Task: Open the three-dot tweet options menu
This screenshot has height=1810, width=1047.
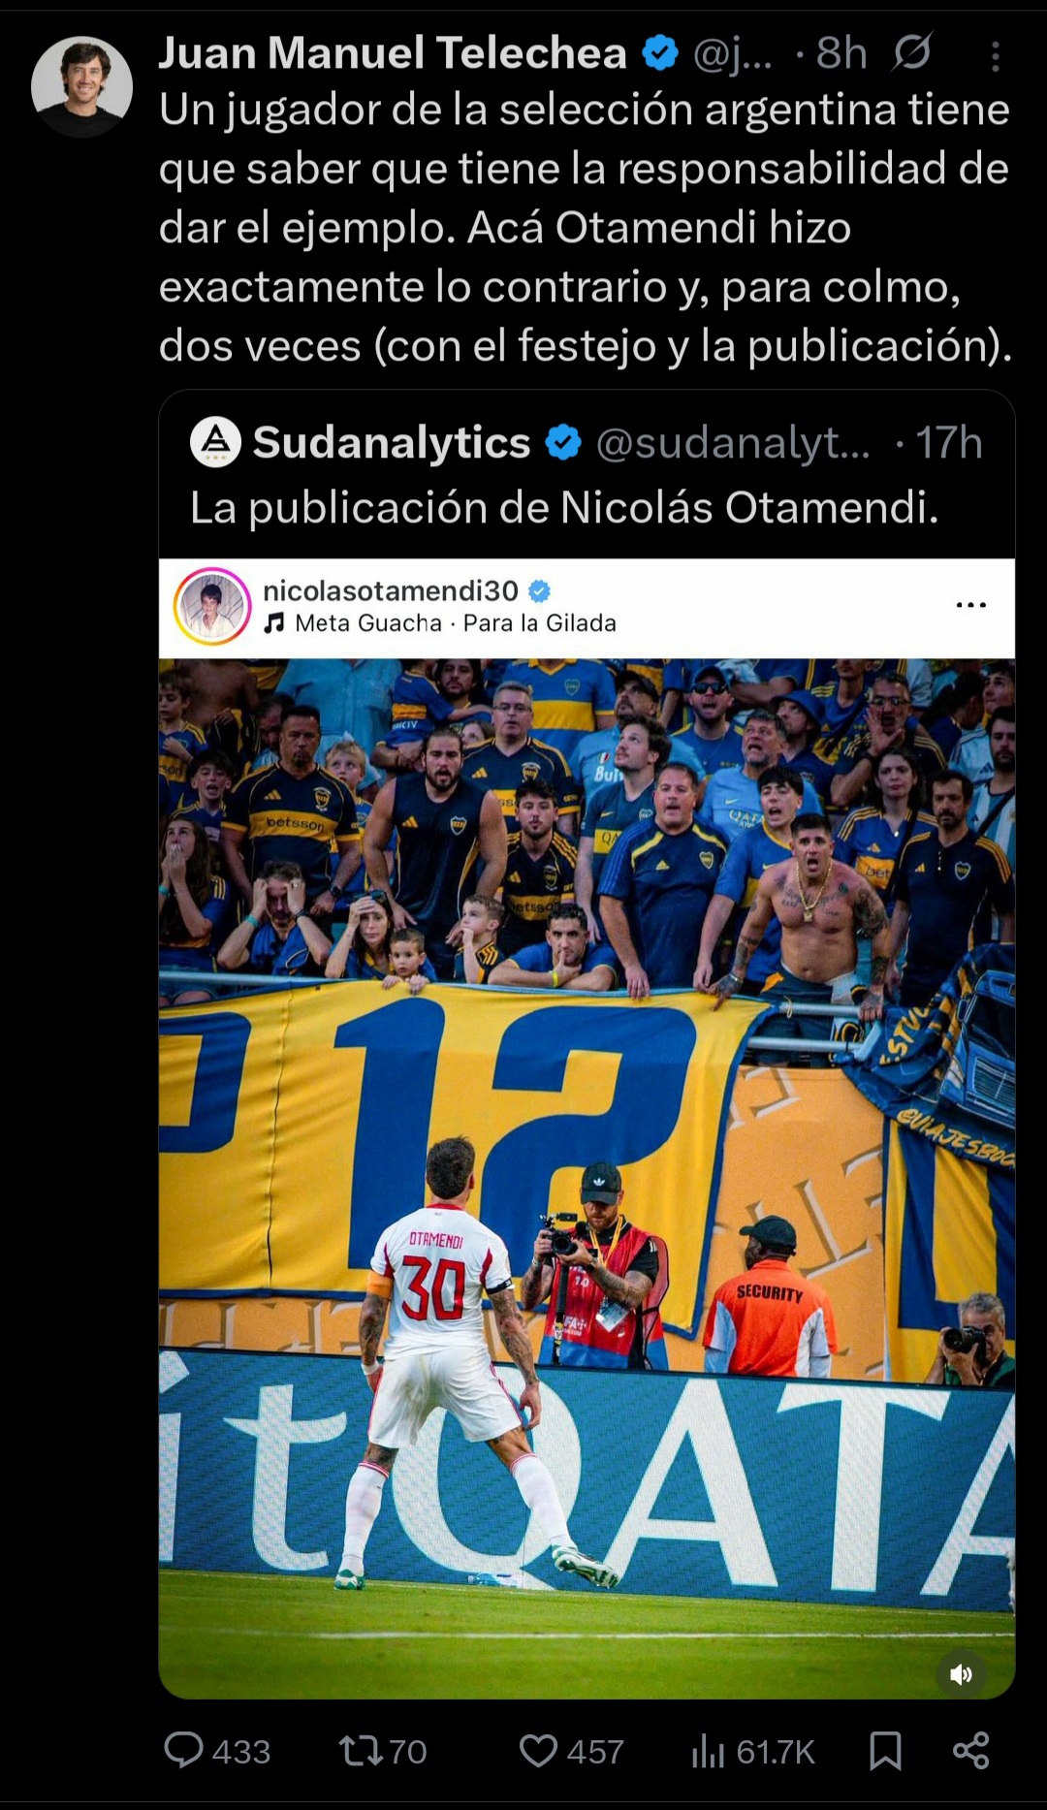Action: click(995, 56)
